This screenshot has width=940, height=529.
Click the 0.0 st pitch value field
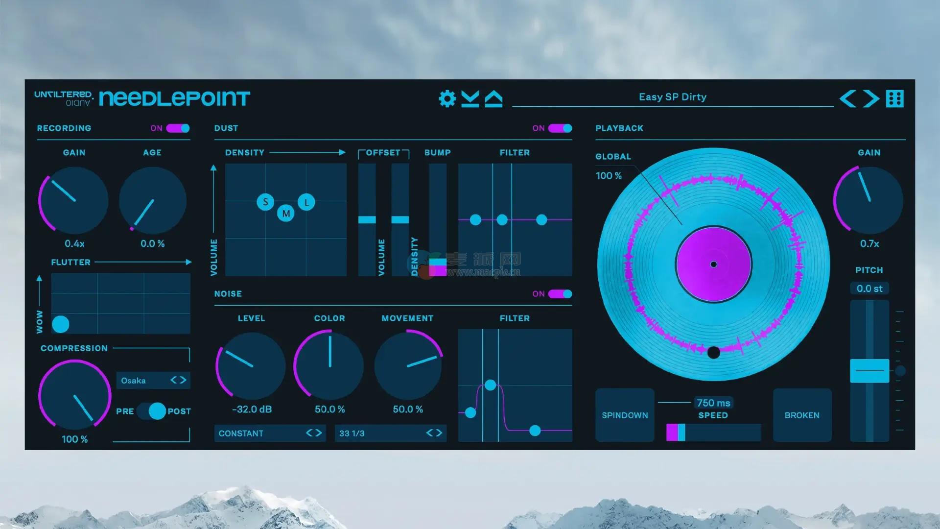pos(869,289)
